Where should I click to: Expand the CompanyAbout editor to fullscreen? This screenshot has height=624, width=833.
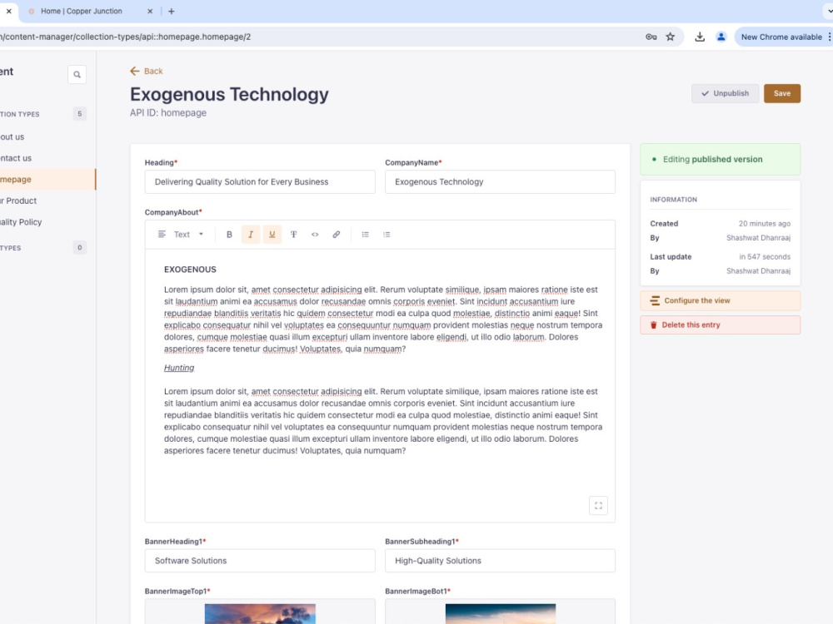[598, 506]
